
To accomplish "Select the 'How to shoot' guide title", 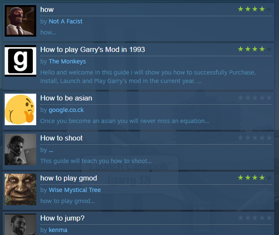I will click(61, 138).
